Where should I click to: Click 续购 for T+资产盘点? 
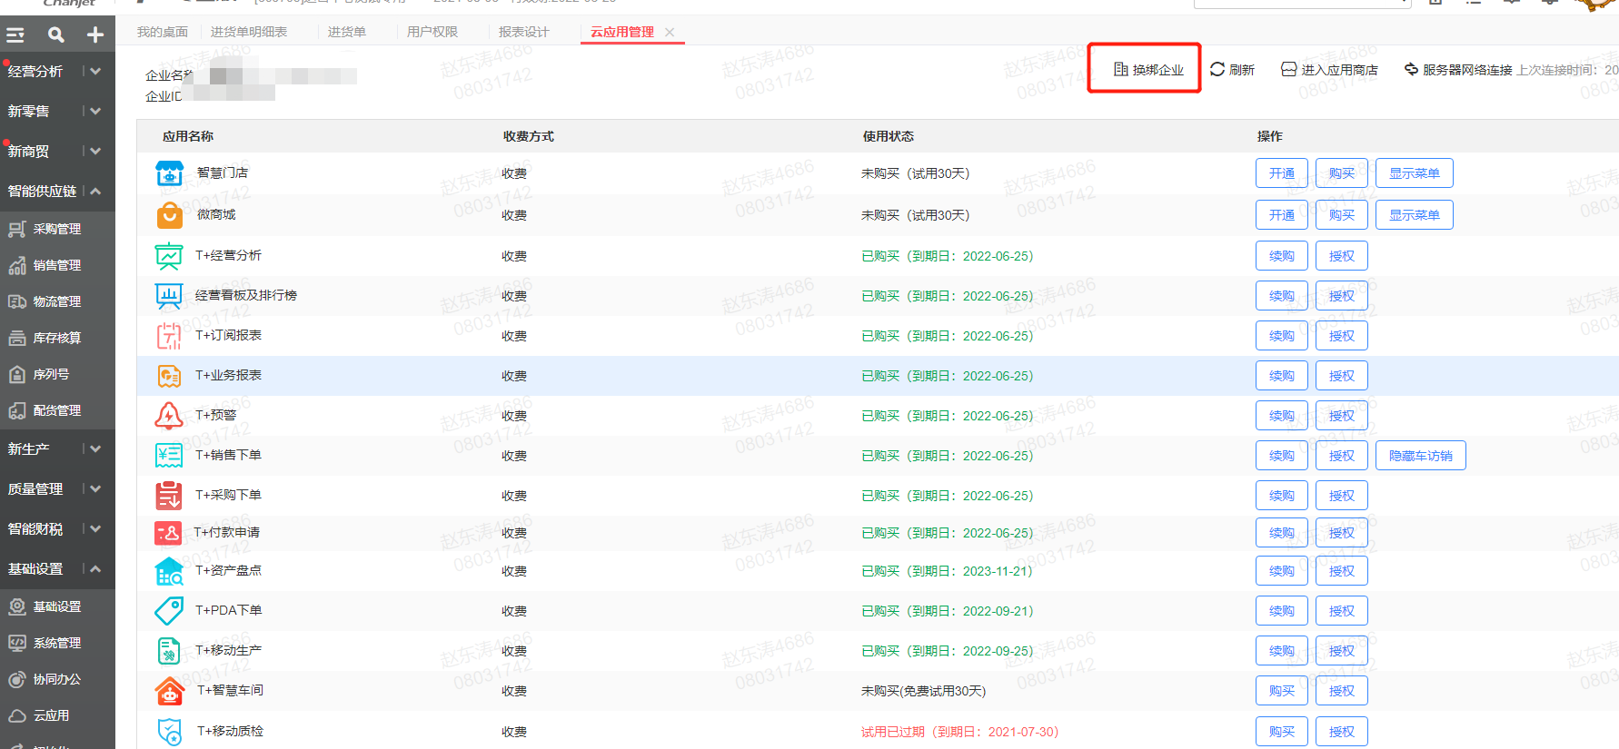coord(1282,571)
